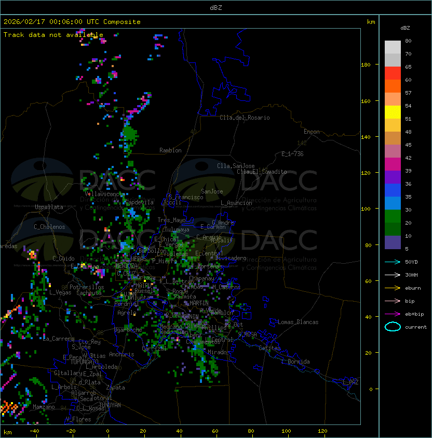Click the 'Cacheuta' map label
This screenshot has height=438, width=432.
(x=89, y=293)
